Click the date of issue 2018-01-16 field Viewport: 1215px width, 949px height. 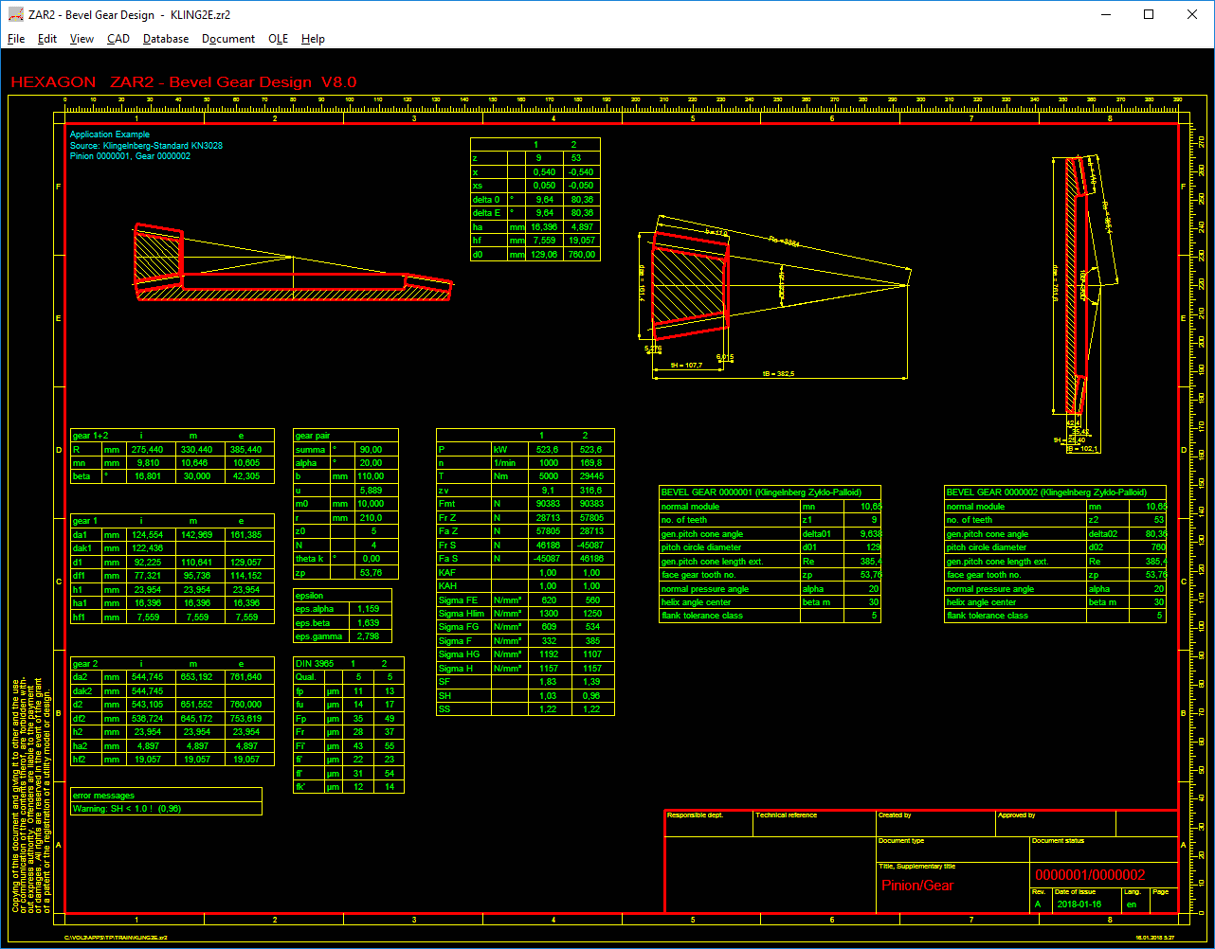(1078, 904)
